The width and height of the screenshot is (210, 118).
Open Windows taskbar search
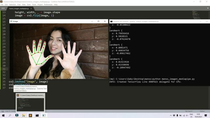(10, 115)
